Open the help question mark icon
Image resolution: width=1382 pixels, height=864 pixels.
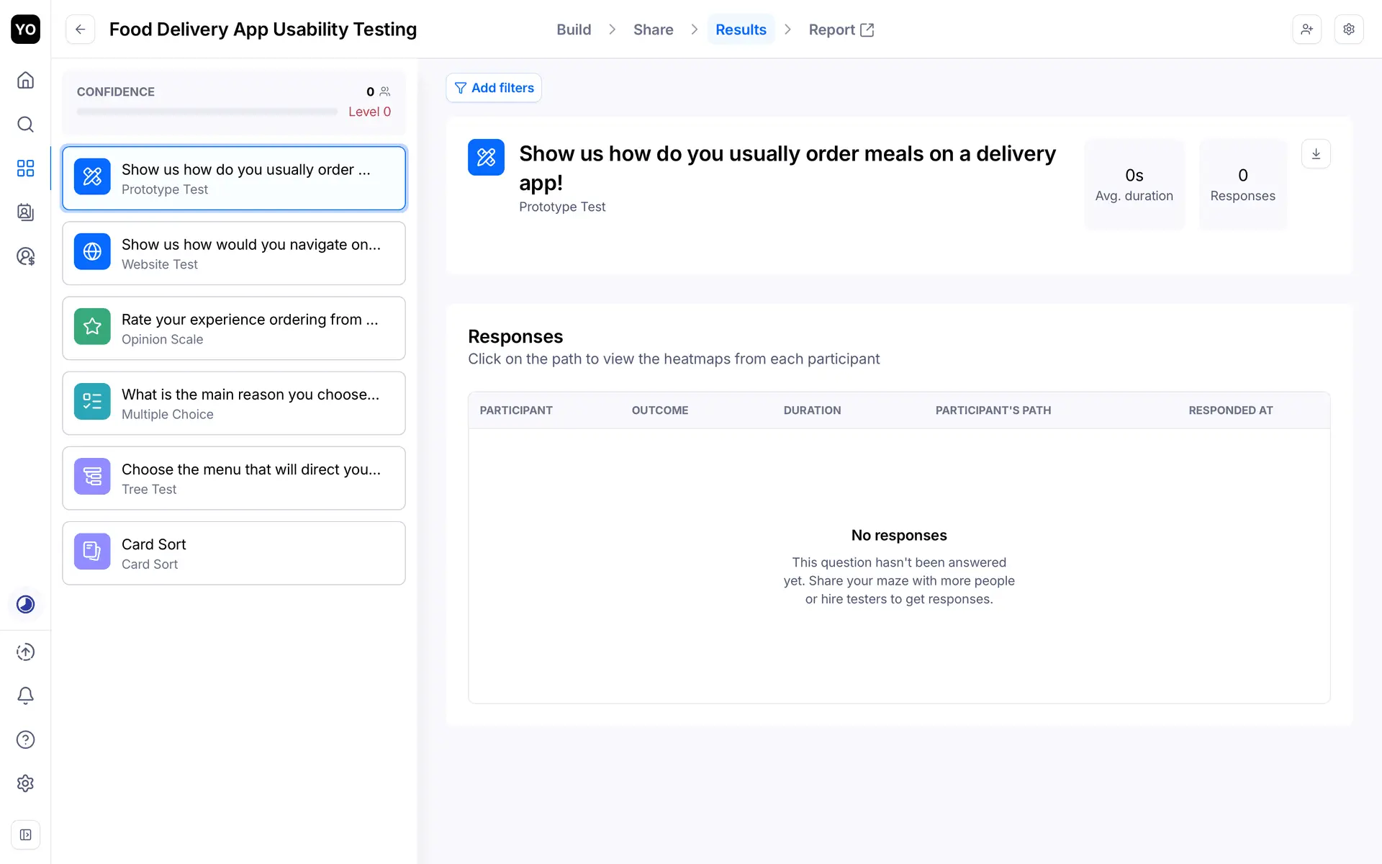click(25, 739)
